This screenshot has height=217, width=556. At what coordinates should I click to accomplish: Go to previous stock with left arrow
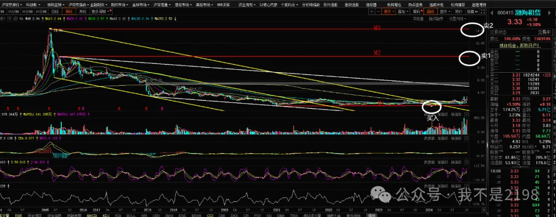(492, 13)
